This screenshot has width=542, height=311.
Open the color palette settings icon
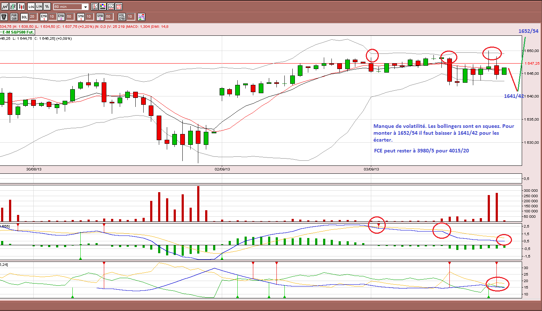pos(103,7)
